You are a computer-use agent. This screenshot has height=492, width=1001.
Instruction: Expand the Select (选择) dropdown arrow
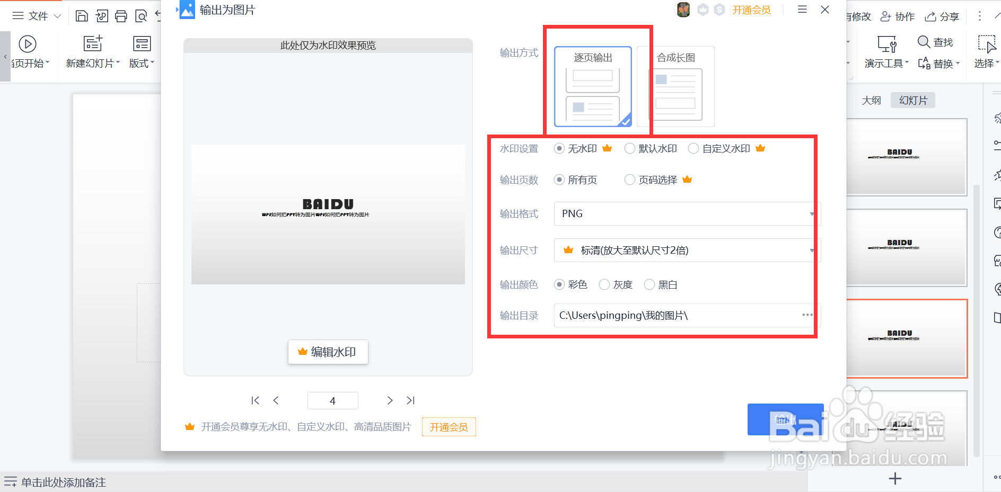(997, 62)
